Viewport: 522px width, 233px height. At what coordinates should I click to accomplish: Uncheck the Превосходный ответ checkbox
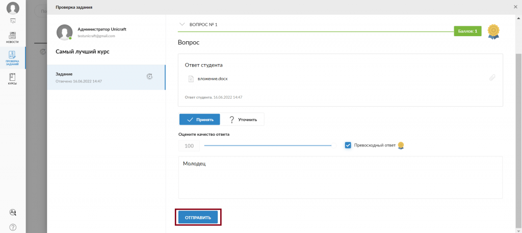(348, 145)
